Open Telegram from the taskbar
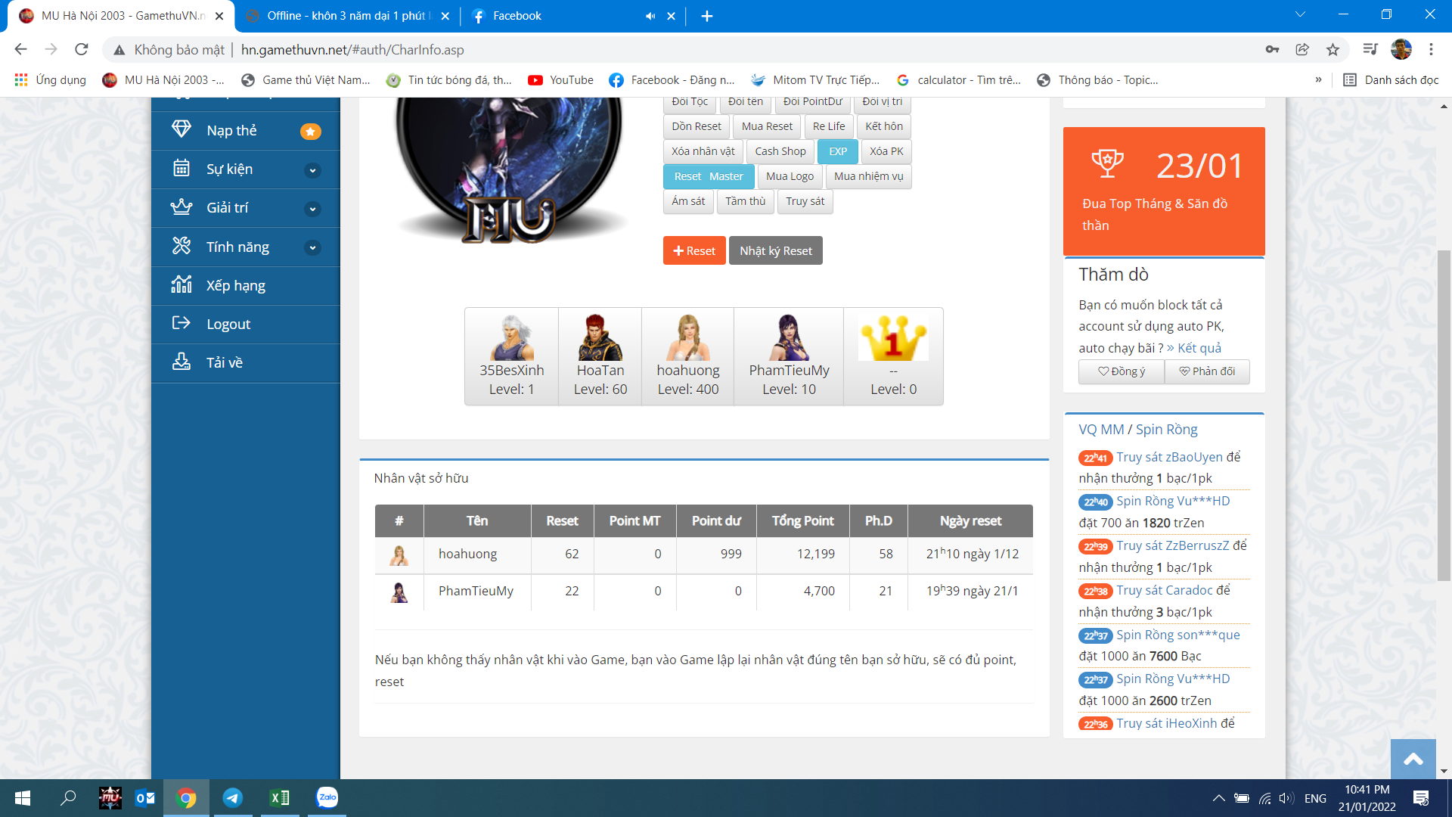This screenshot has width=1452, height=817. (233, 797)
